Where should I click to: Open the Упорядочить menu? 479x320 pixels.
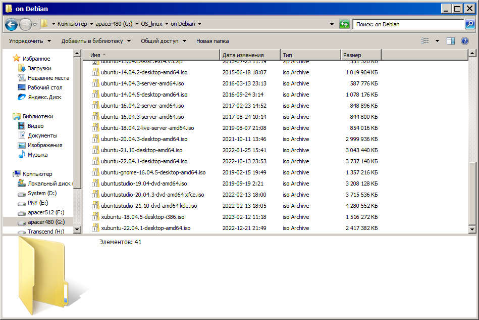click(30, 40)
